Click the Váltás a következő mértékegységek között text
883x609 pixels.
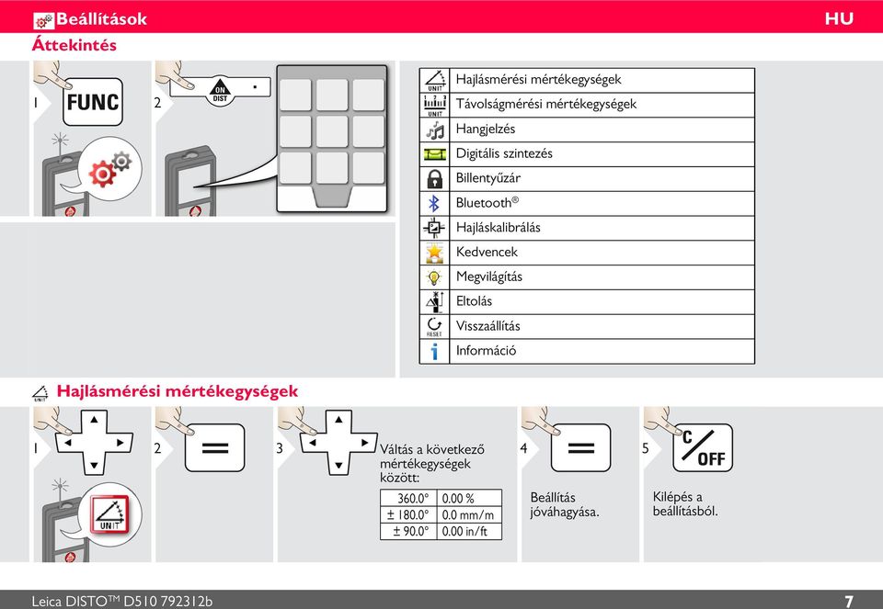pyautogui.click(x=432, y=464)
